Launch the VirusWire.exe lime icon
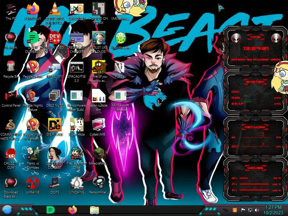 pos(120,41)
